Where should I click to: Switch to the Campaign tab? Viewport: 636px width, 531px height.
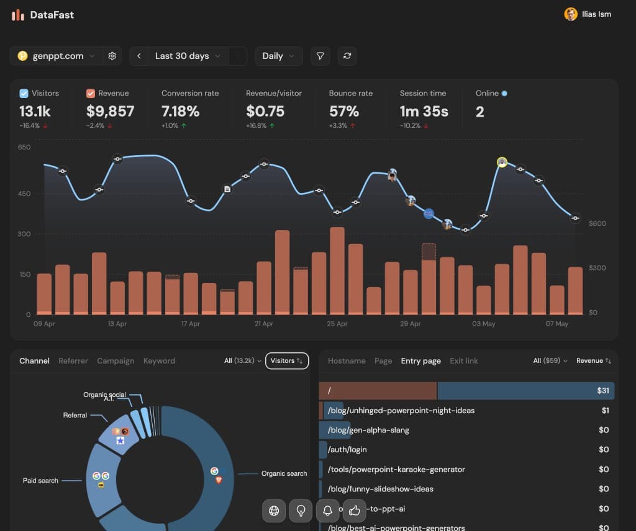coord(116,361)
